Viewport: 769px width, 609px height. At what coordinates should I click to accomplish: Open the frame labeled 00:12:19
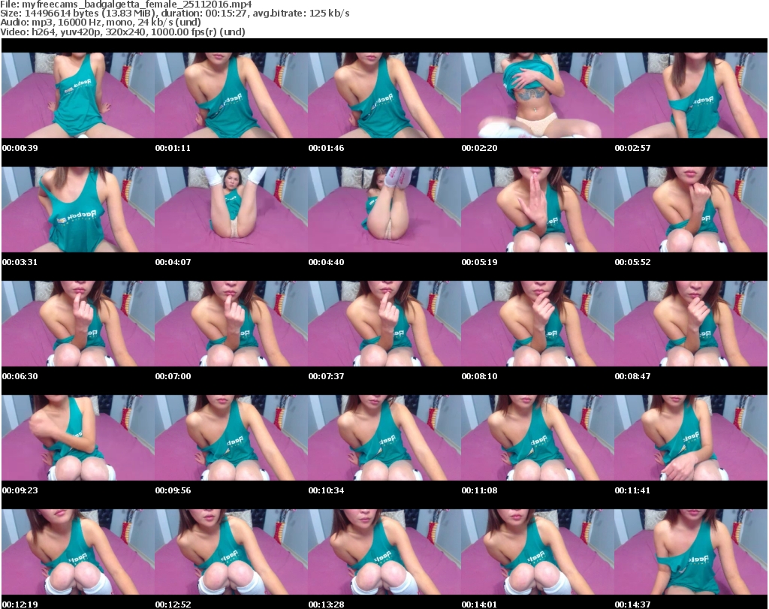pyautogui.click(x=78, y=552)
